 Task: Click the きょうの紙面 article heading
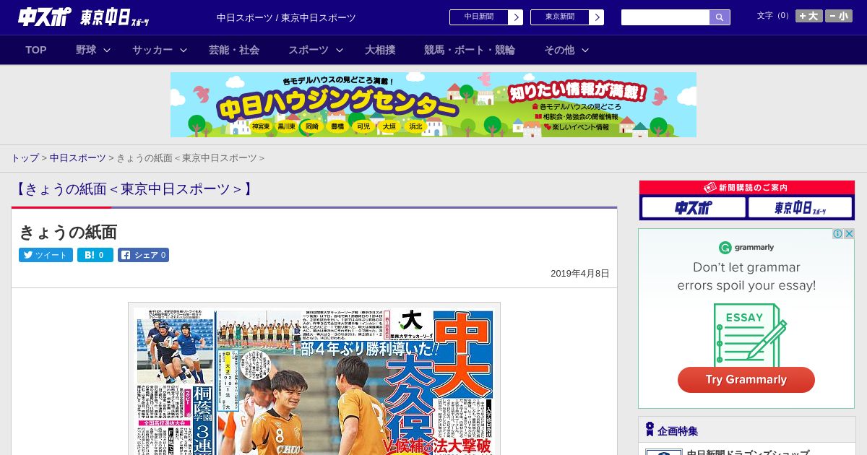(x=68, y=232)
